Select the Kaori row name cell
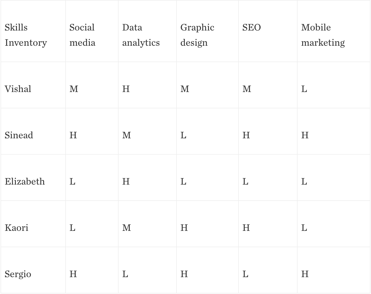 [x=17, y=228]
